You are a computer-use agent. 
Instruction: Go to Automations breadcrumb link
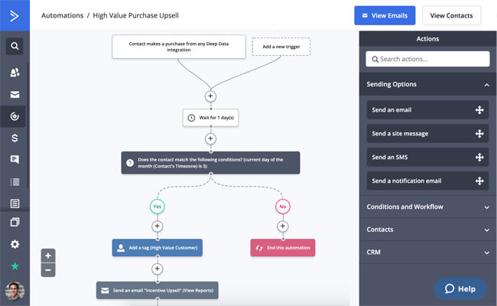tap(63, 15)
